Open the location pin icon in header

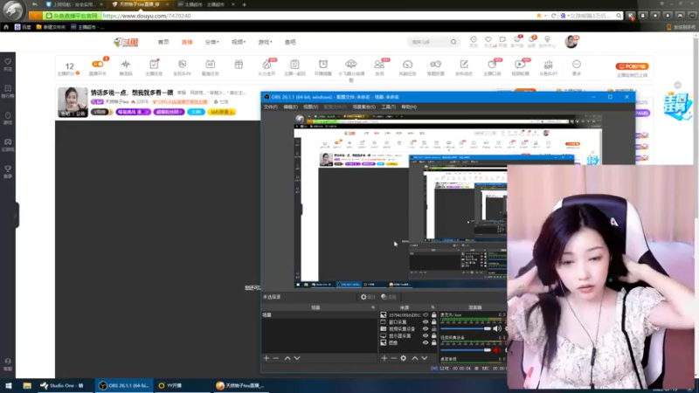tap(547, 39)
